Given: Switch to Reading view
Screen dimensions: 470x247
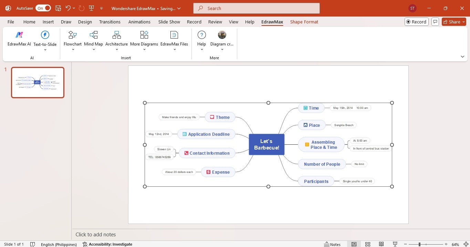Looking at the screenshot, I should pyautogui.click(x=382, y=244).
